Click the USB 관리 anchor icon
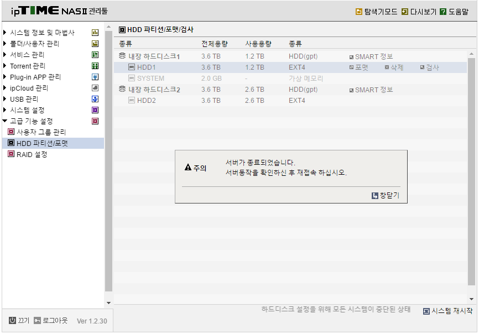The width and height of the screenshot is (479, 334). 95,99
